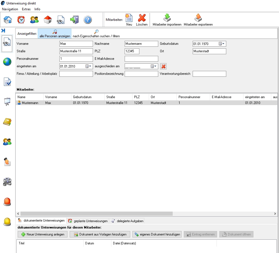279x253 pixels.
Task: Click the Eintrag entfernen button
Action: (x=200, y=234)
